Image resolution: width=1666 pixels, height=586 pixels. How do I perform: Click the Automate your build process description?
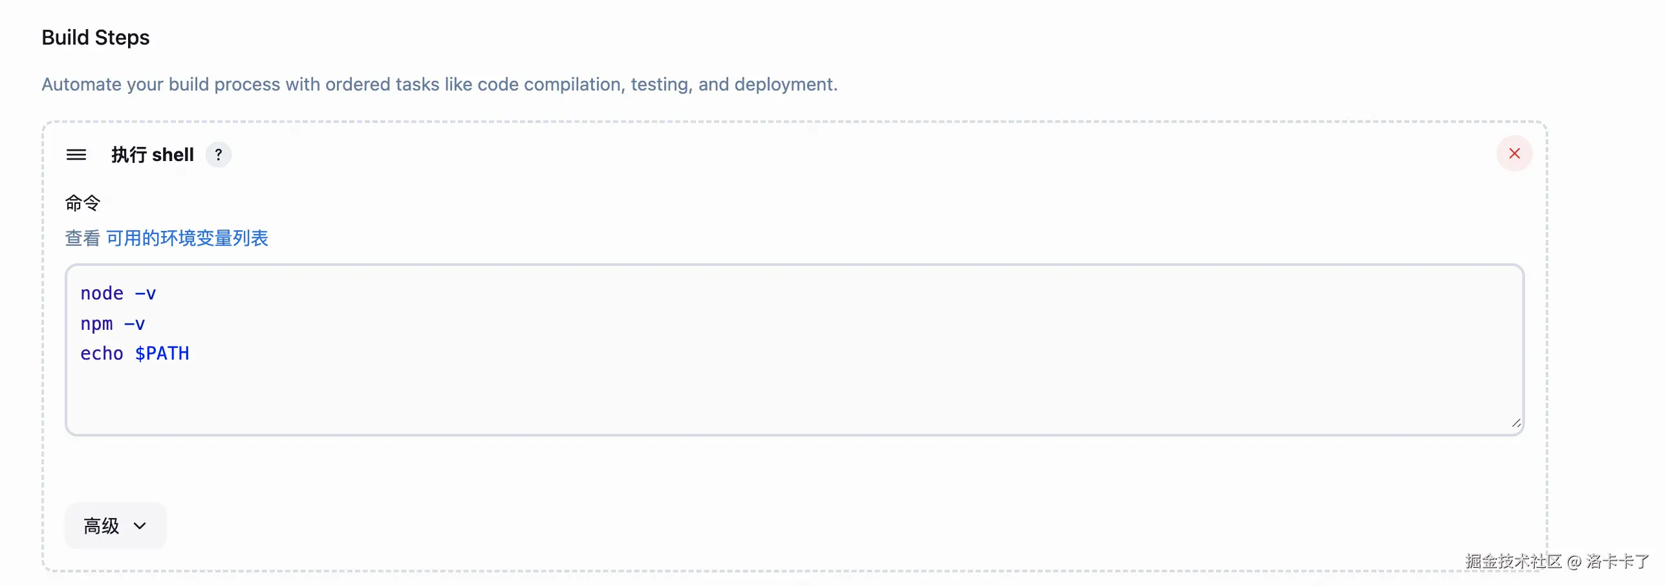[x=440, y=84]
